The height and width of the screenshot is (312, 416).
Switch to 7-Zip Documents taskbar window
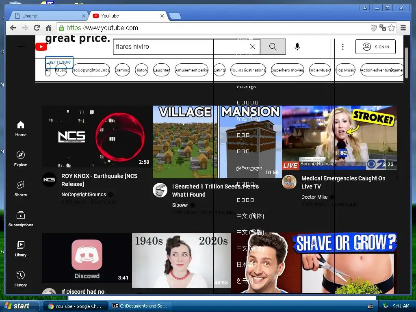tap(141, 306)
